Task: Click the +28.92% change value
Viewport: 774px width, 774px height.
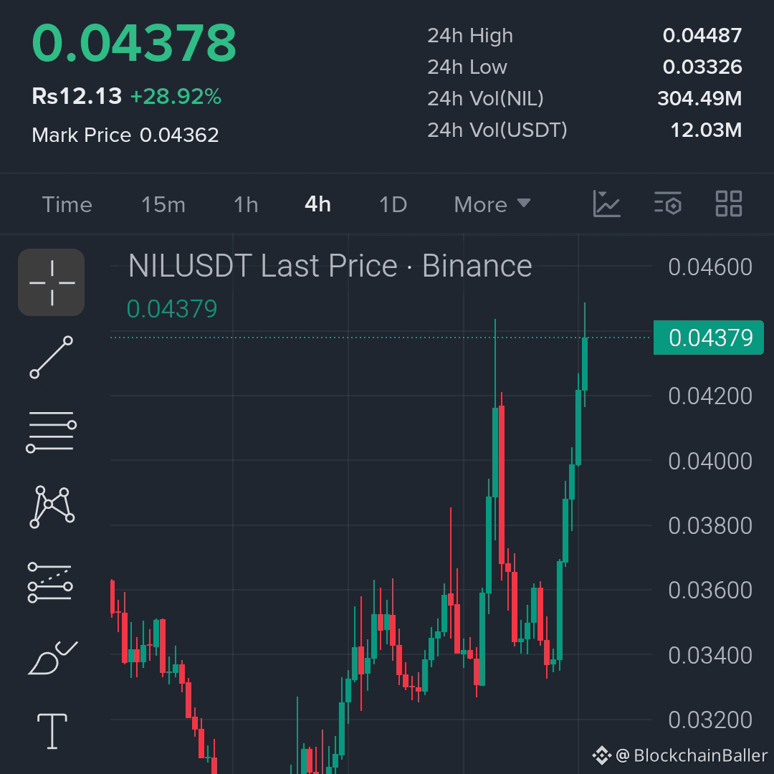Action: point(176,96)
